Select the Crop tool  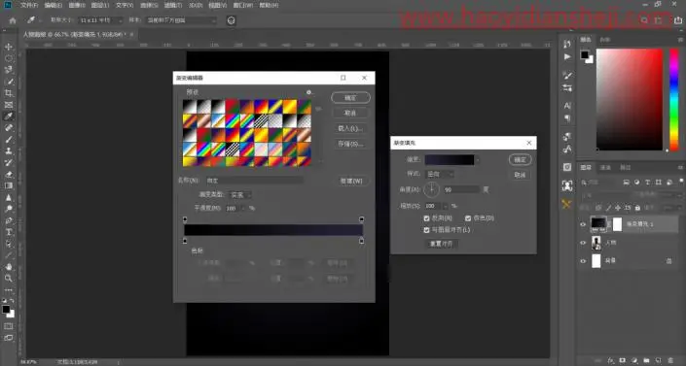pos(9,93)
